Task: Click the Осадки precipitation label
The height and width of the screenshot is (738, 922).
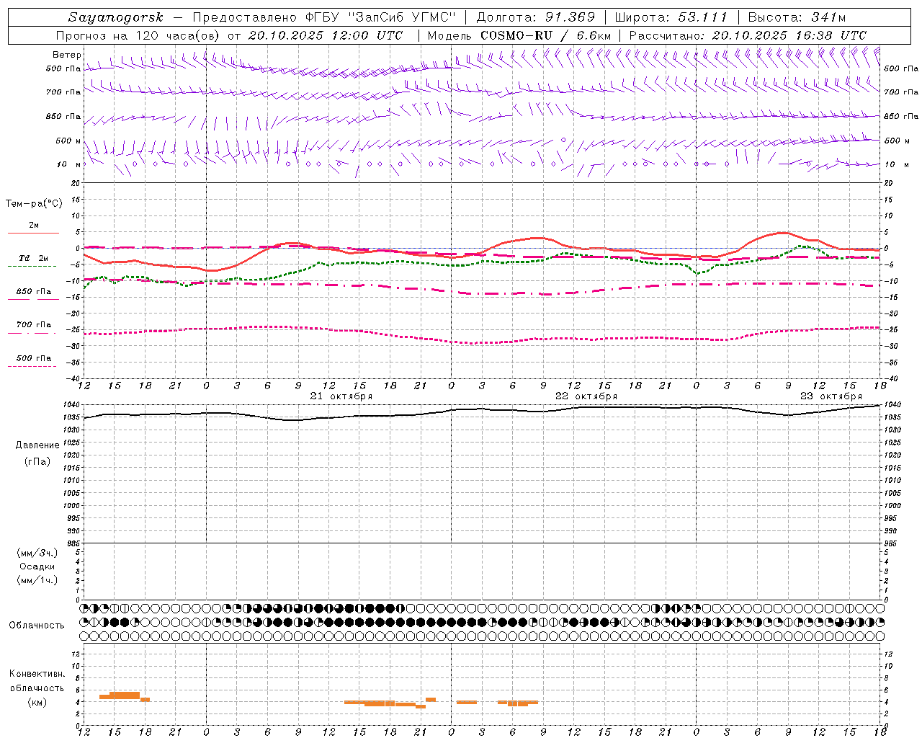Action: pyautogui.click(x=37, y=566)
